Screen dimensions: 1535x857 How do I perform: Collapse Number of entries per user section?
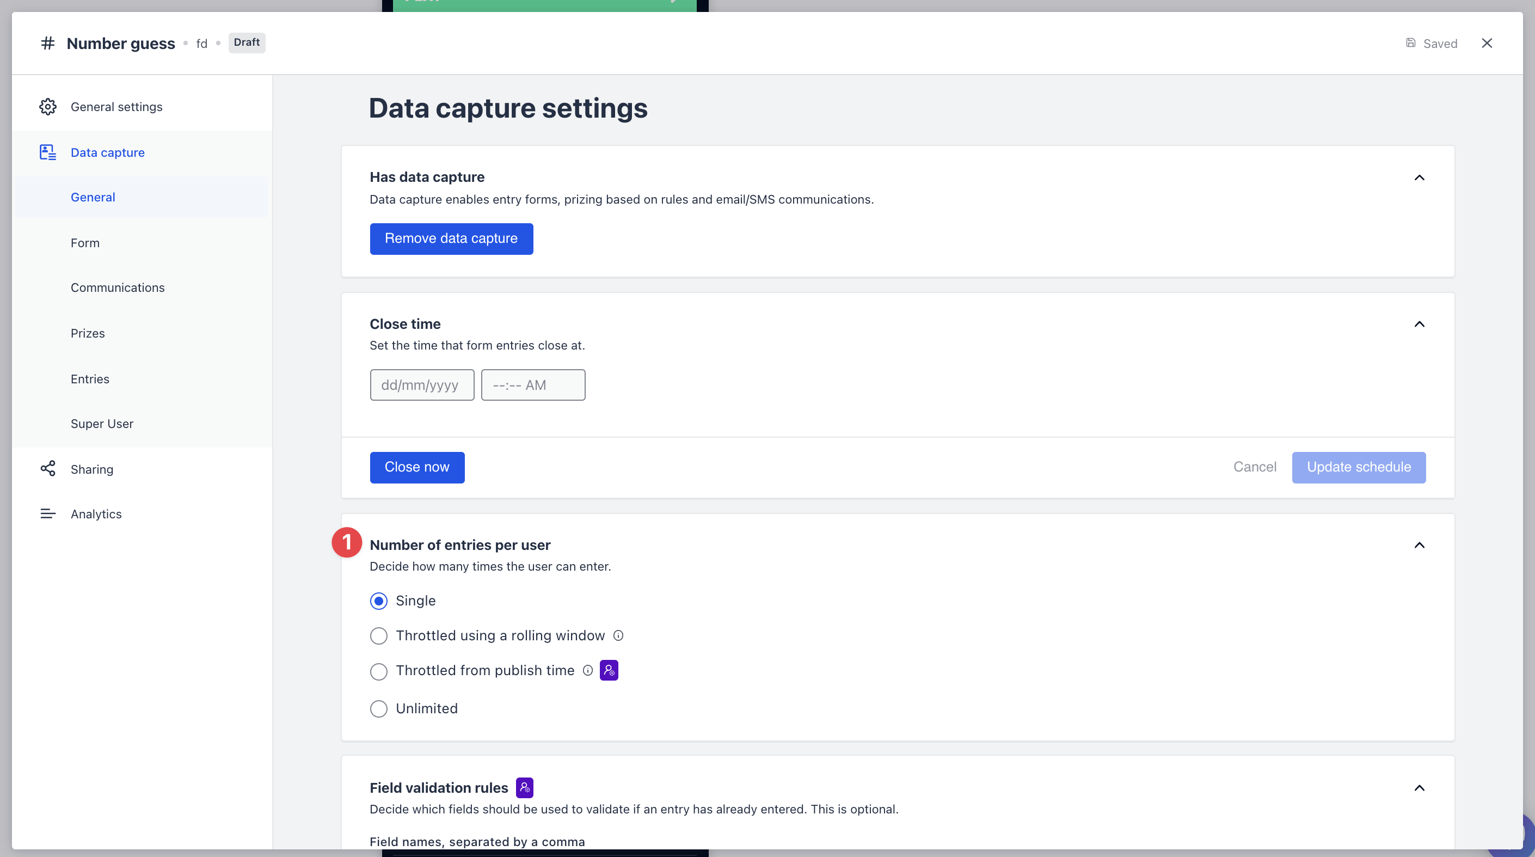(x=1420, y=546)
